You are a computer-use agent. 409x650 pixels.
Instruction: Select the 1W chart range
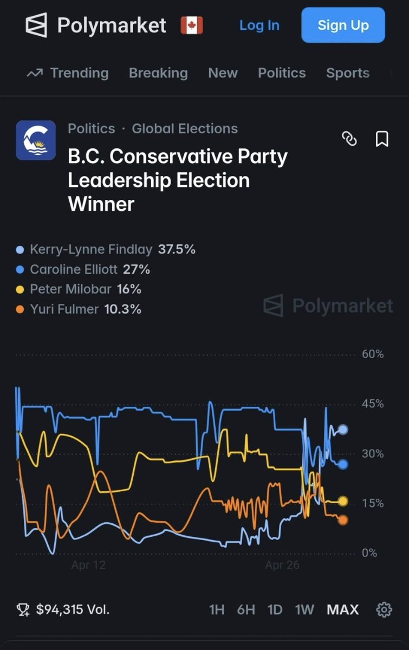coord(304,609)
